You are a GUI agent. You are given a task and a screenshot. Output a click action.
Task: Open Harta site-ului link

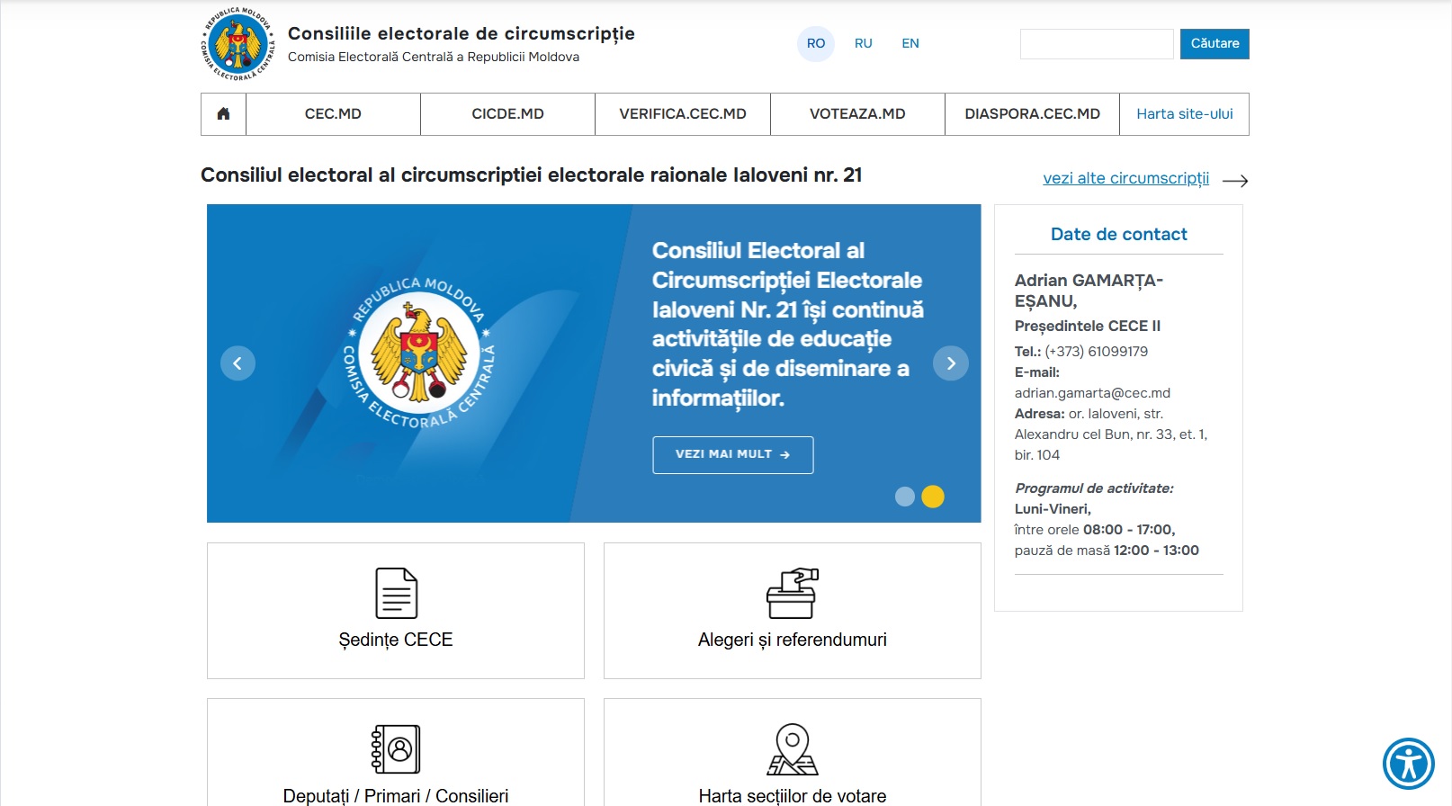pos(1184,114)
